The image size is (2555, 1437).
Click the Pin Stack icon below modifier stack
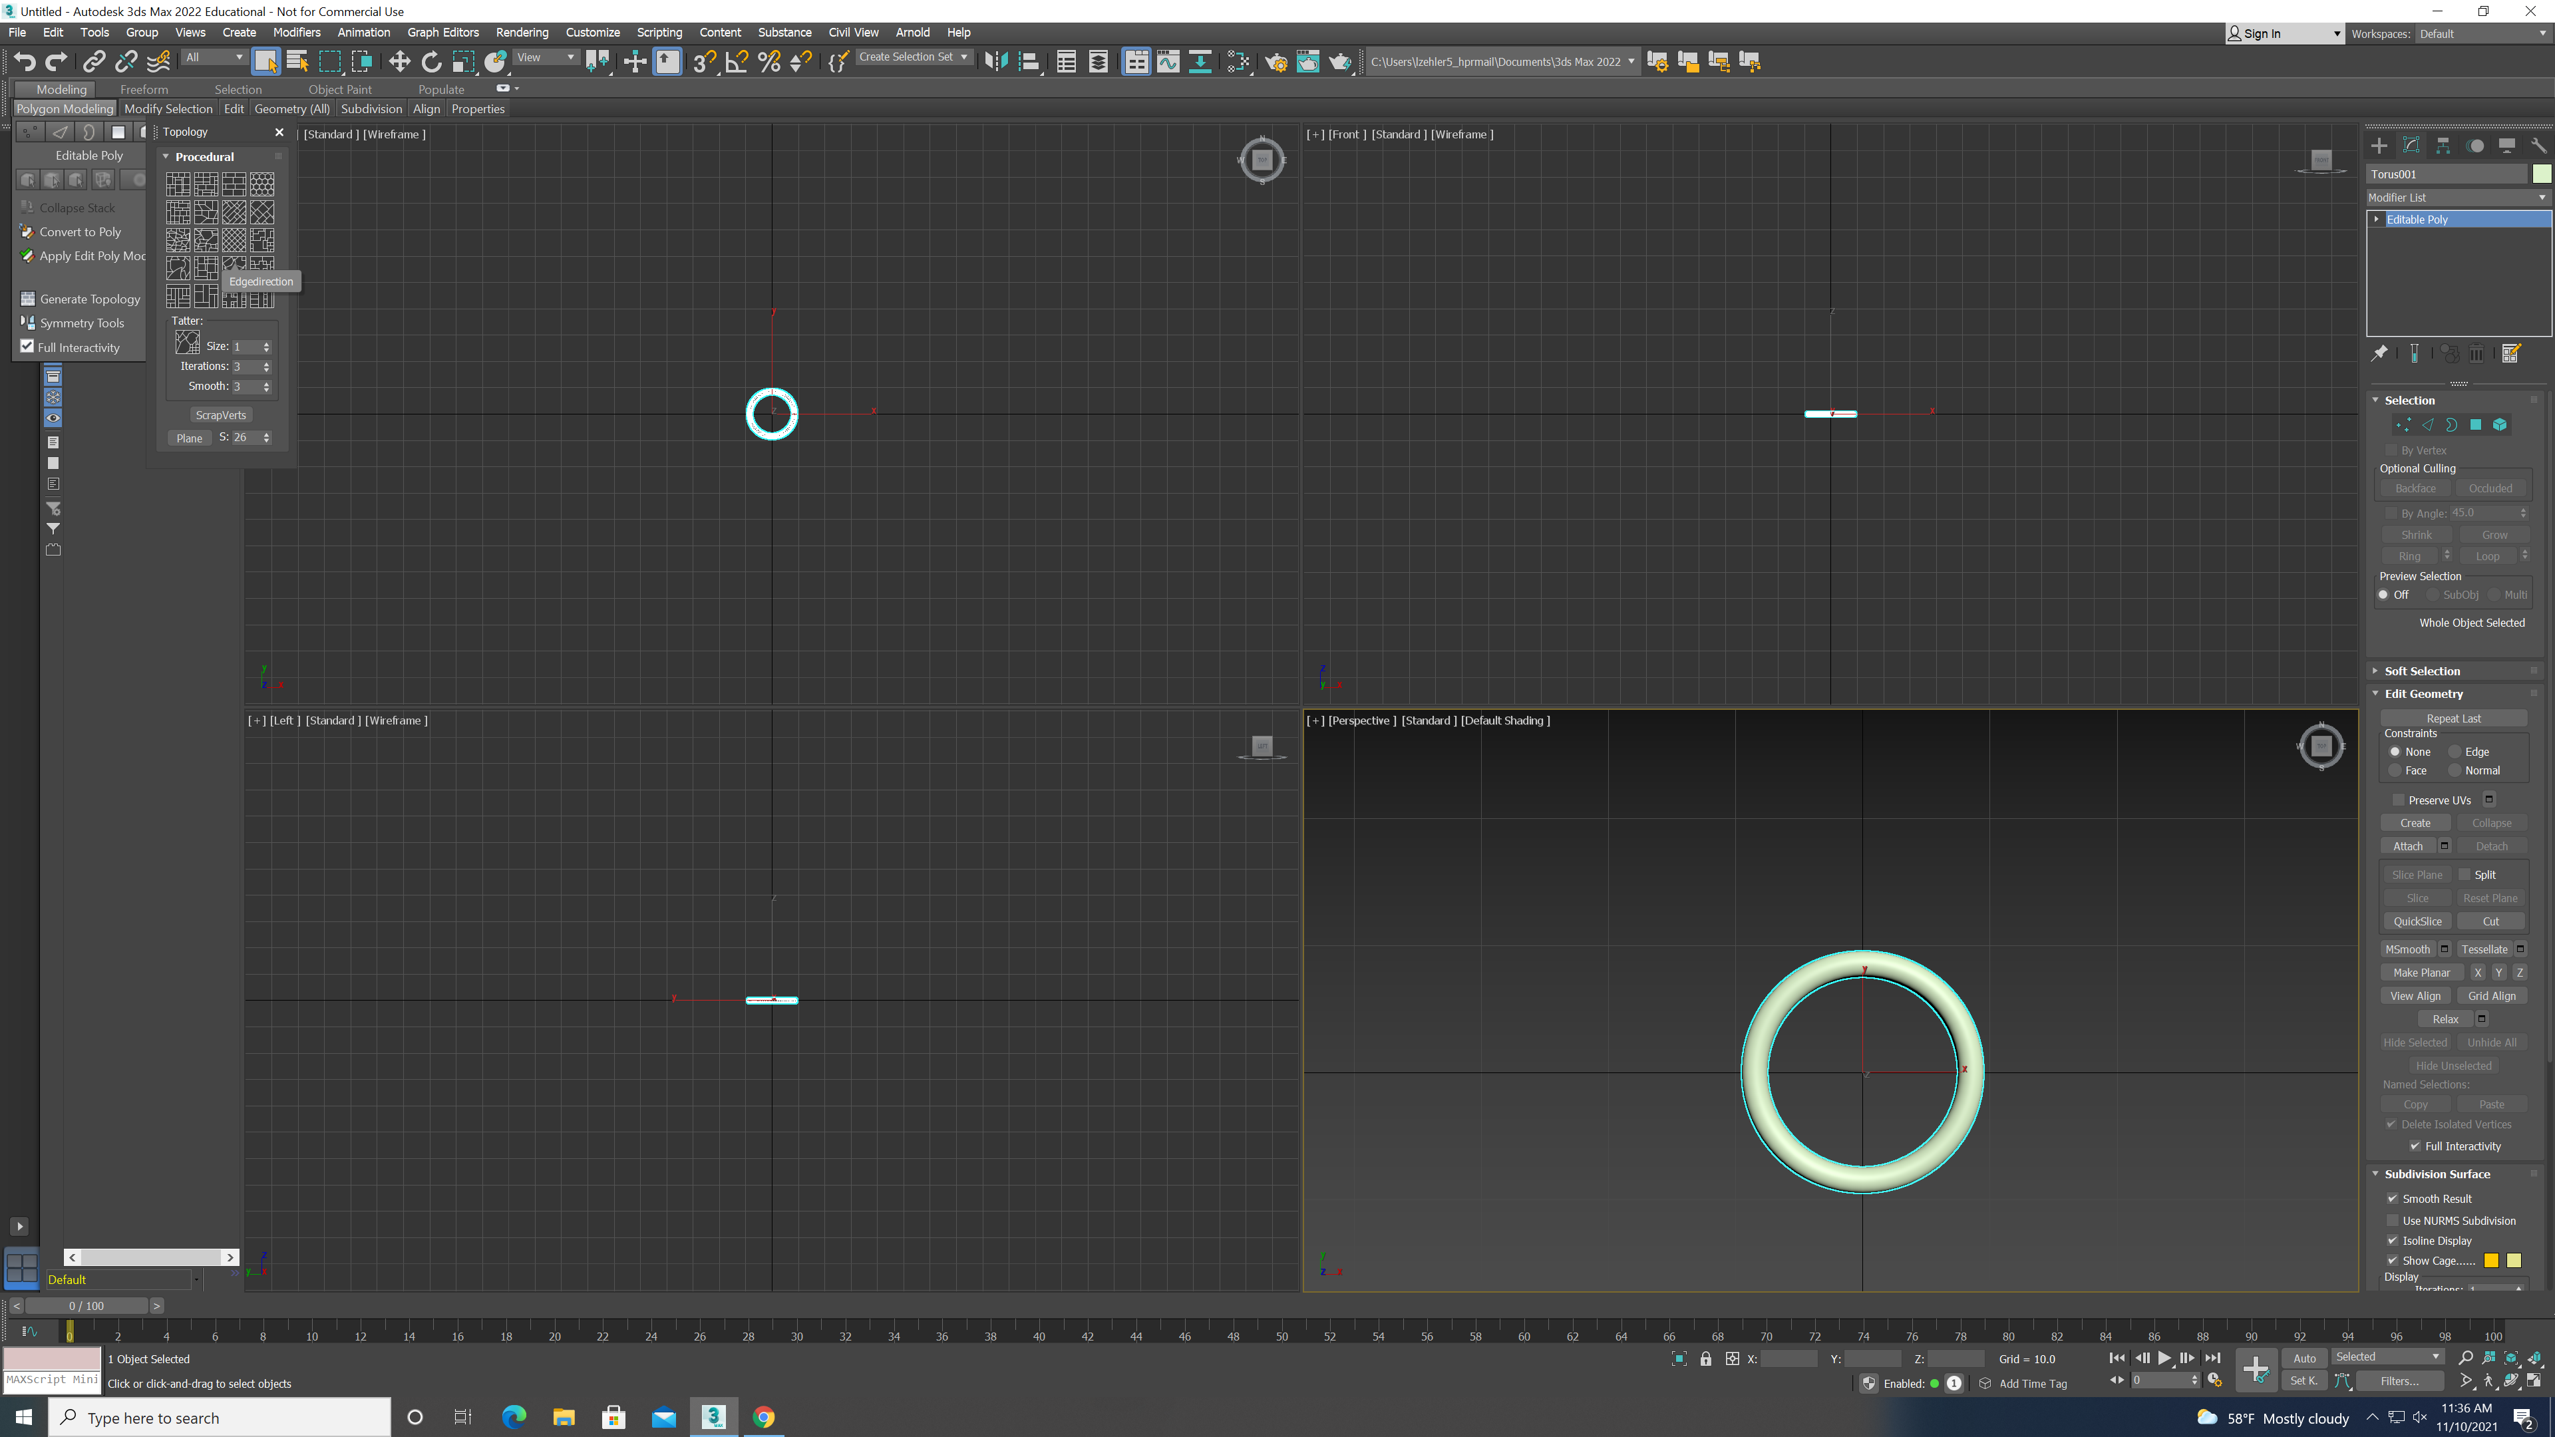coord(2381,353)
